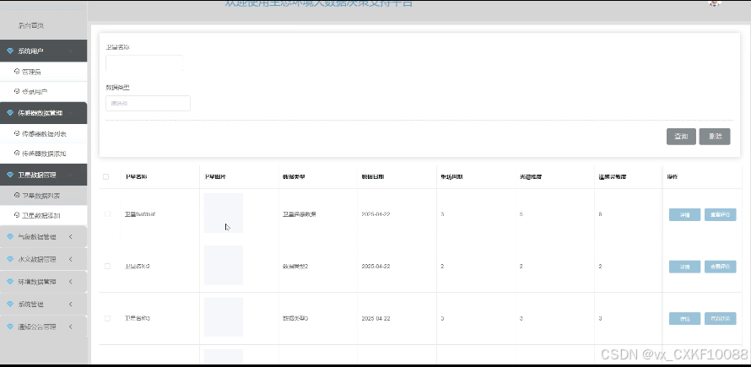The image size is (751, 367).
Task: Select the 卫星数据列表 submenu item
Action: pos(44,196)
